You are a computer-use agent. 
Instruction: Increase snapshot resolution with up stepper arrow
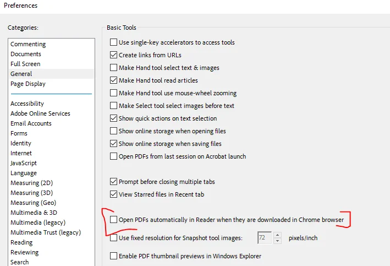click(278, 236)
